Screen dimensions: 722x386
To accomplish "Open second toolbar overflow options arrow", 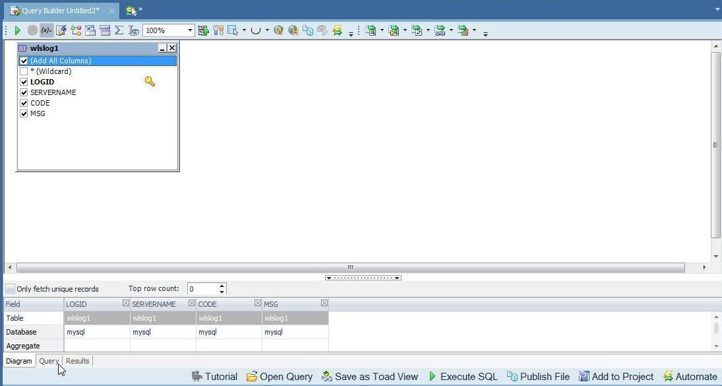I will point(485,33).
